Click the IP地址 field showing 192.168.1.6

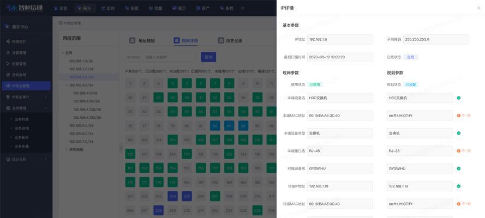[340, 39]
